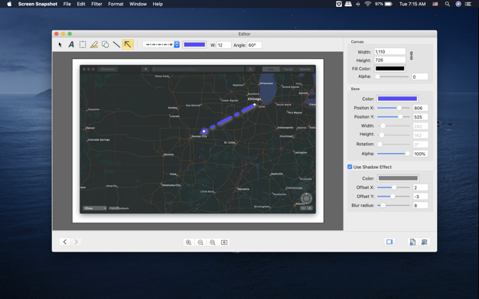Image resolution: width=479 pixels, height=299 pixels.
Task: Fit the canvas to window
Action: pyautogui.click(x=224, y=242)
